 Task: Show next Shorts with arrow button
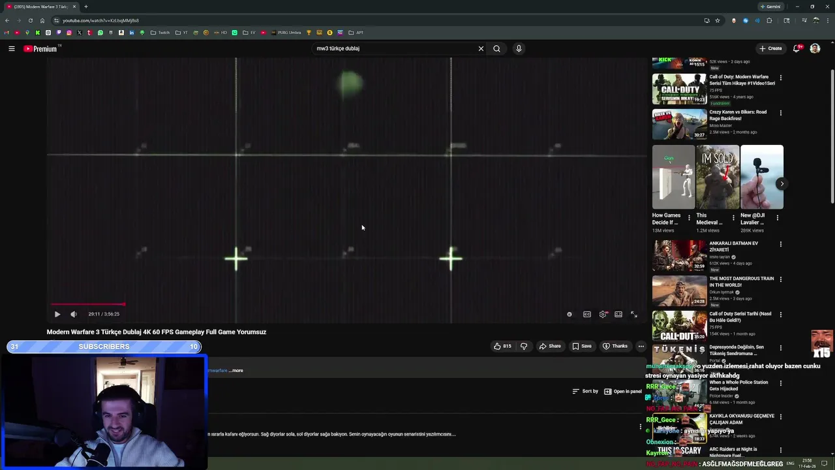[782, 183]
